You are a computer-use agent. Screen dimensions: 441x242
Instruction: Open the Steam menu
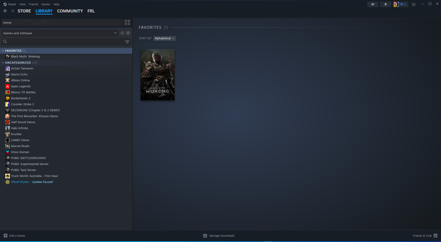tap(12, 4)
